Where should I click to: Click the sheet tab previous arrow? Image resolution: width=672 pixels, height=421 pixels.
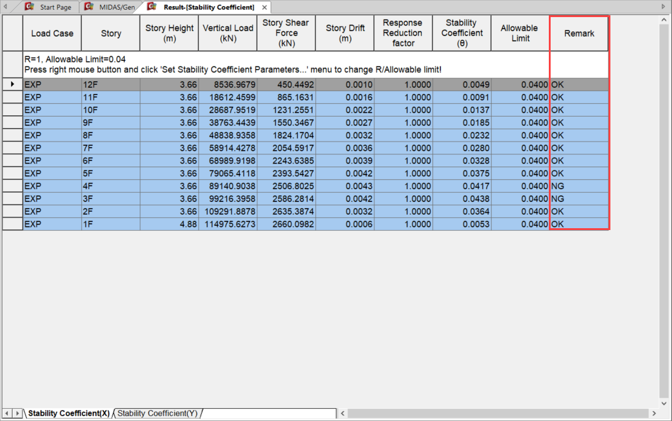[x=7, y=413]
